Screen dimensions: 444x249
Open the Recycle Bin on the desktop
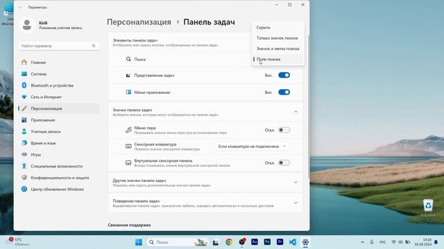click(428, 207)
